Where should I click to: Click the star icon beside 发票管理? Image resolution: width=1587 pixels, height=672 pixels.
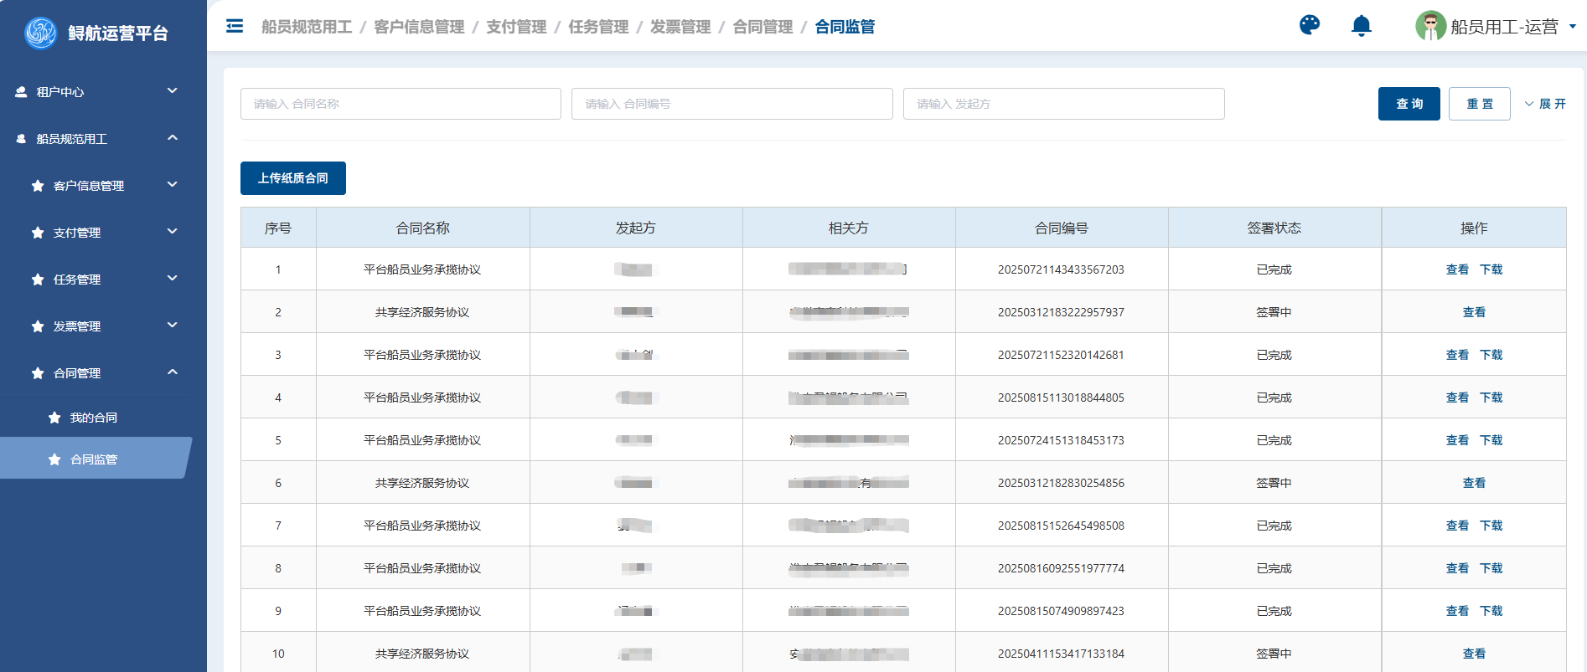tap(38, 326)
